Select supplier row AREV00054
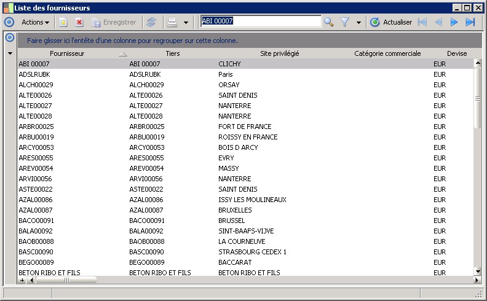487x301 pixels. (x=246, y=168)
